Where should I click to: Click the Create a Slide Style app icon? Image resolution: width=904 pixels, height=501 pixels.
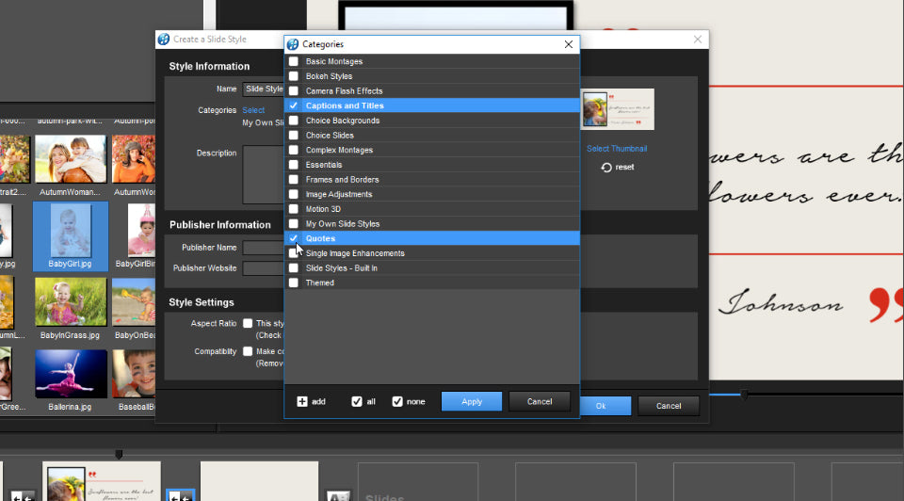164,40
